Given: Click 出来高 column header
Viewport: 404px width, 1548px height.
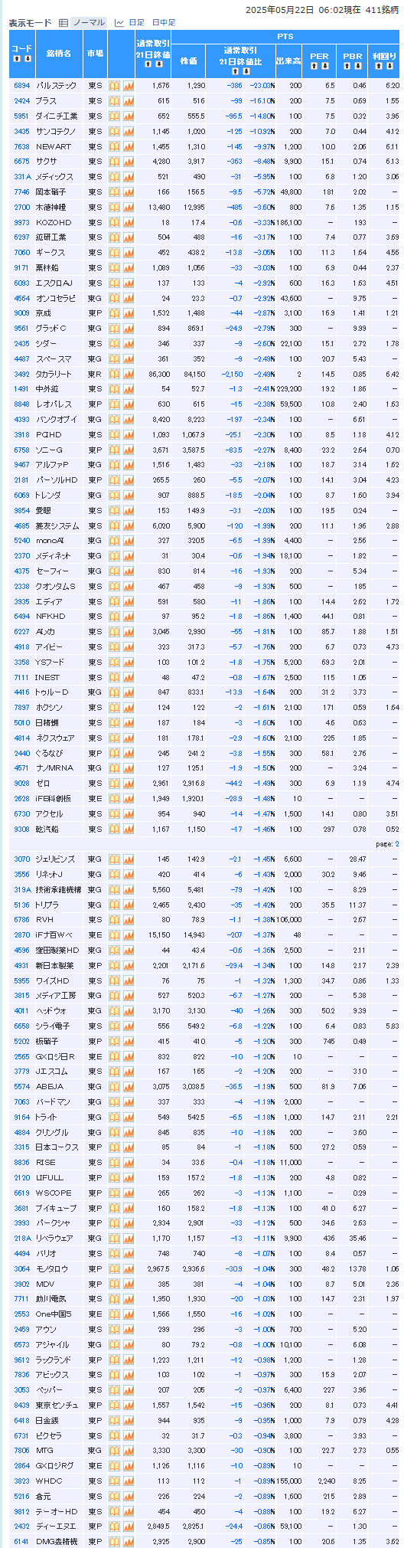Looking at the screenshot, I should pyautogui.click(x=288, y=61).
